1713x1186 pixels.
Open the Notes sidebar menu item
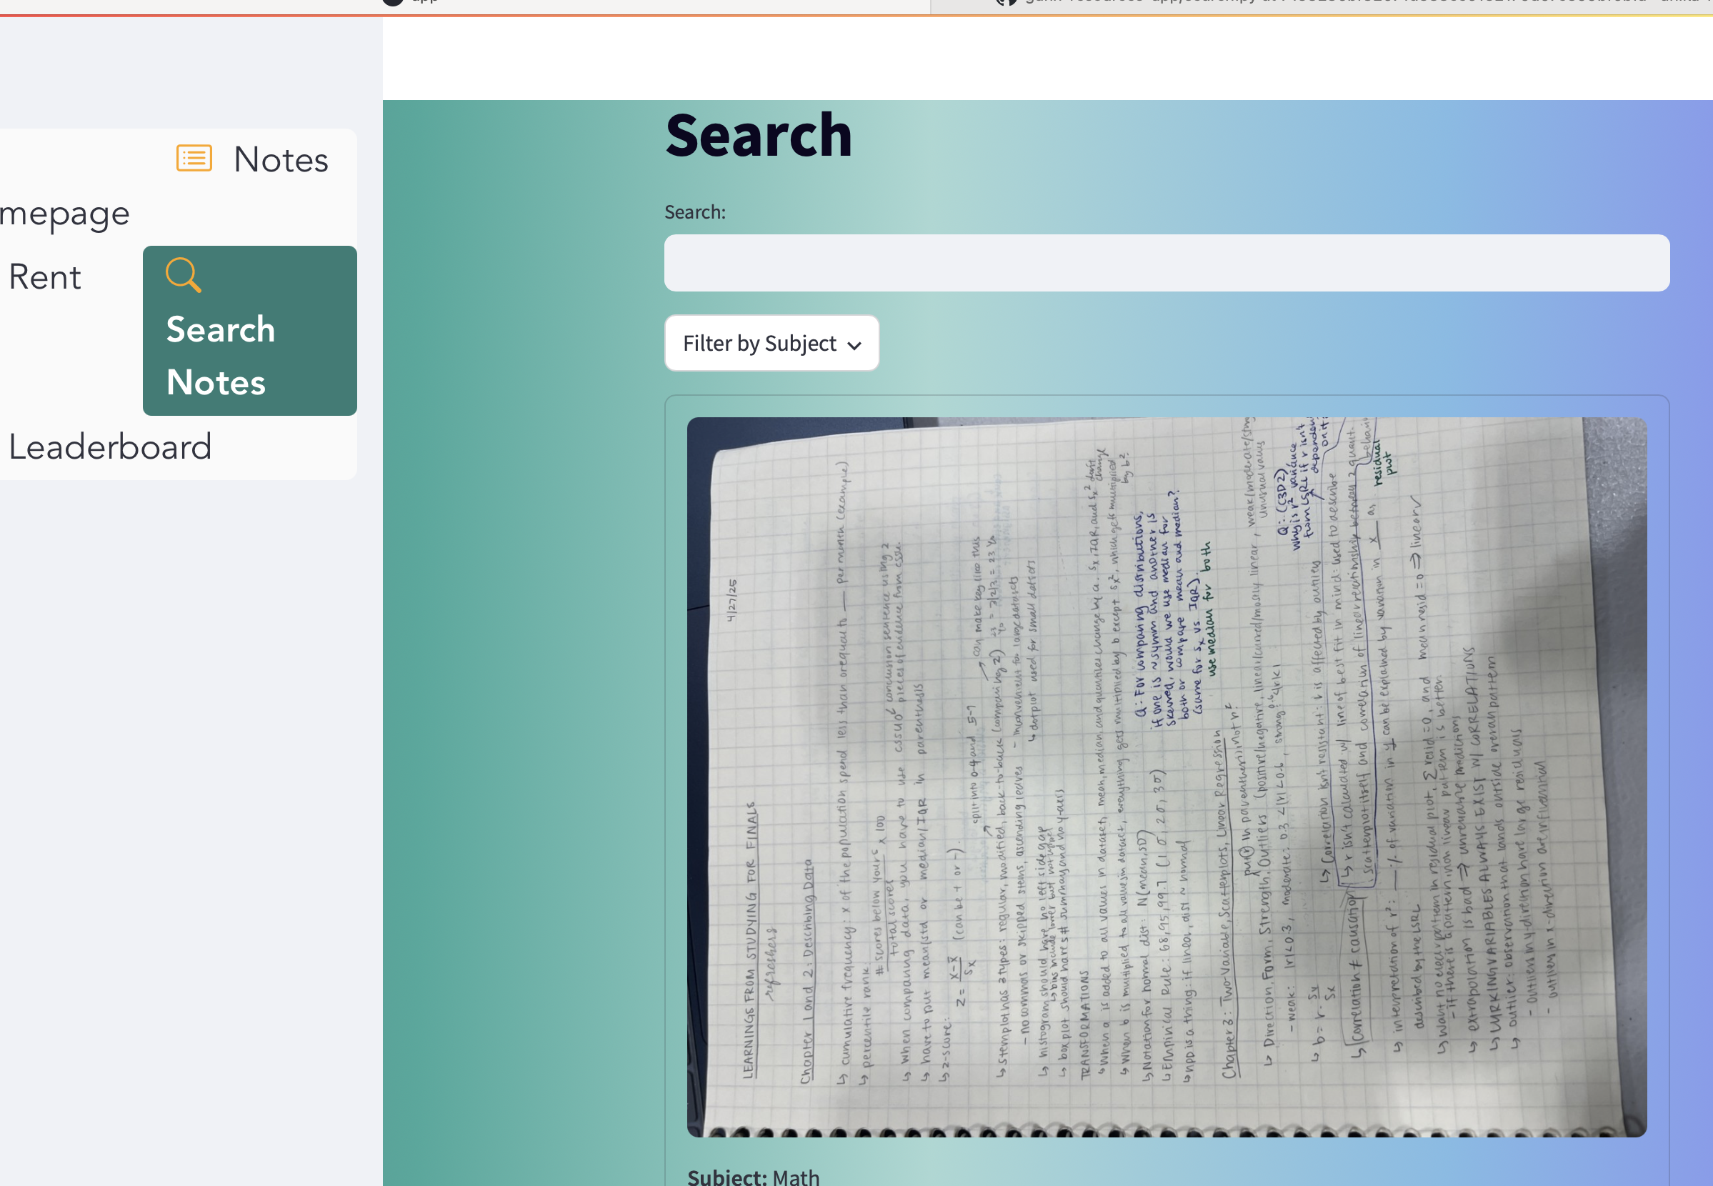(x=280, y=160)
